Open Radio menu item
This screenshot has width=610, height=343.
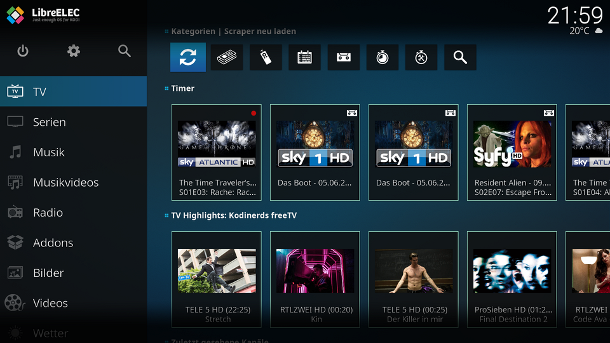click(74, 212)
